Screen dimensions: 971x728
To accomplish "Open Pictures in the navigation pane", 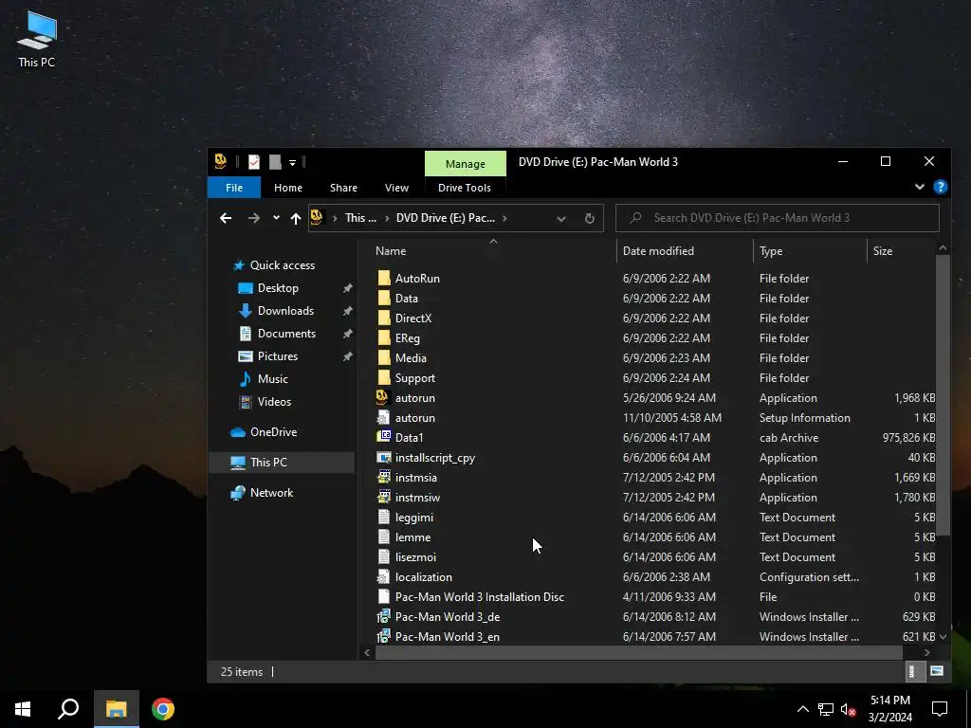I will (x=278, y=356).
